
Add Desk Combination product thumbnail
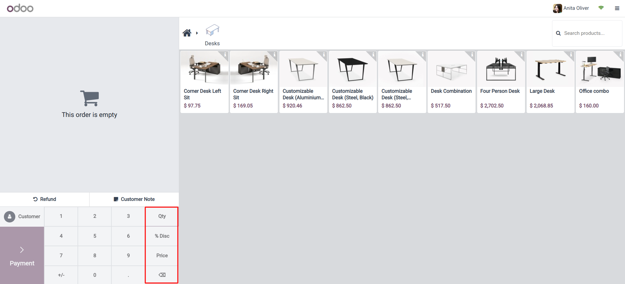coord(451,69)
